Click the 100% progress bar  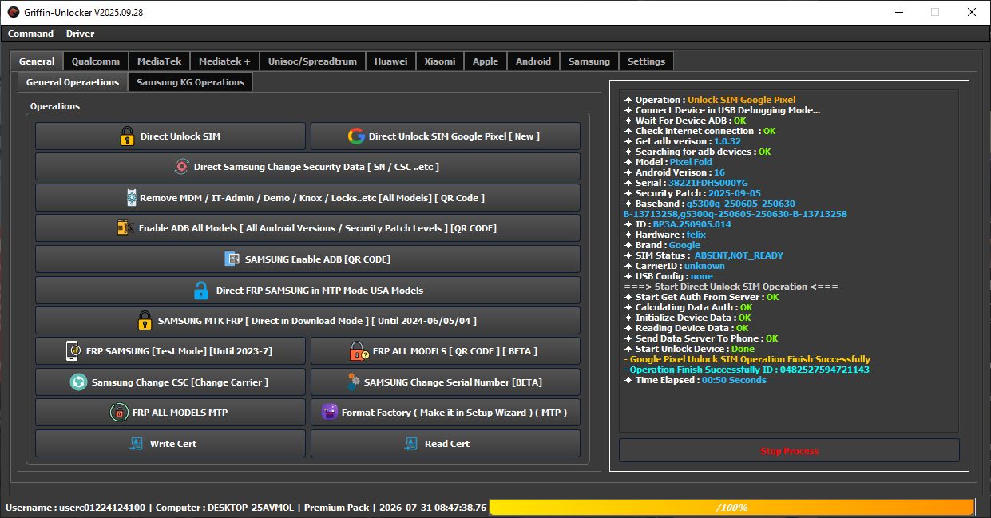click(x=731, y=508)
